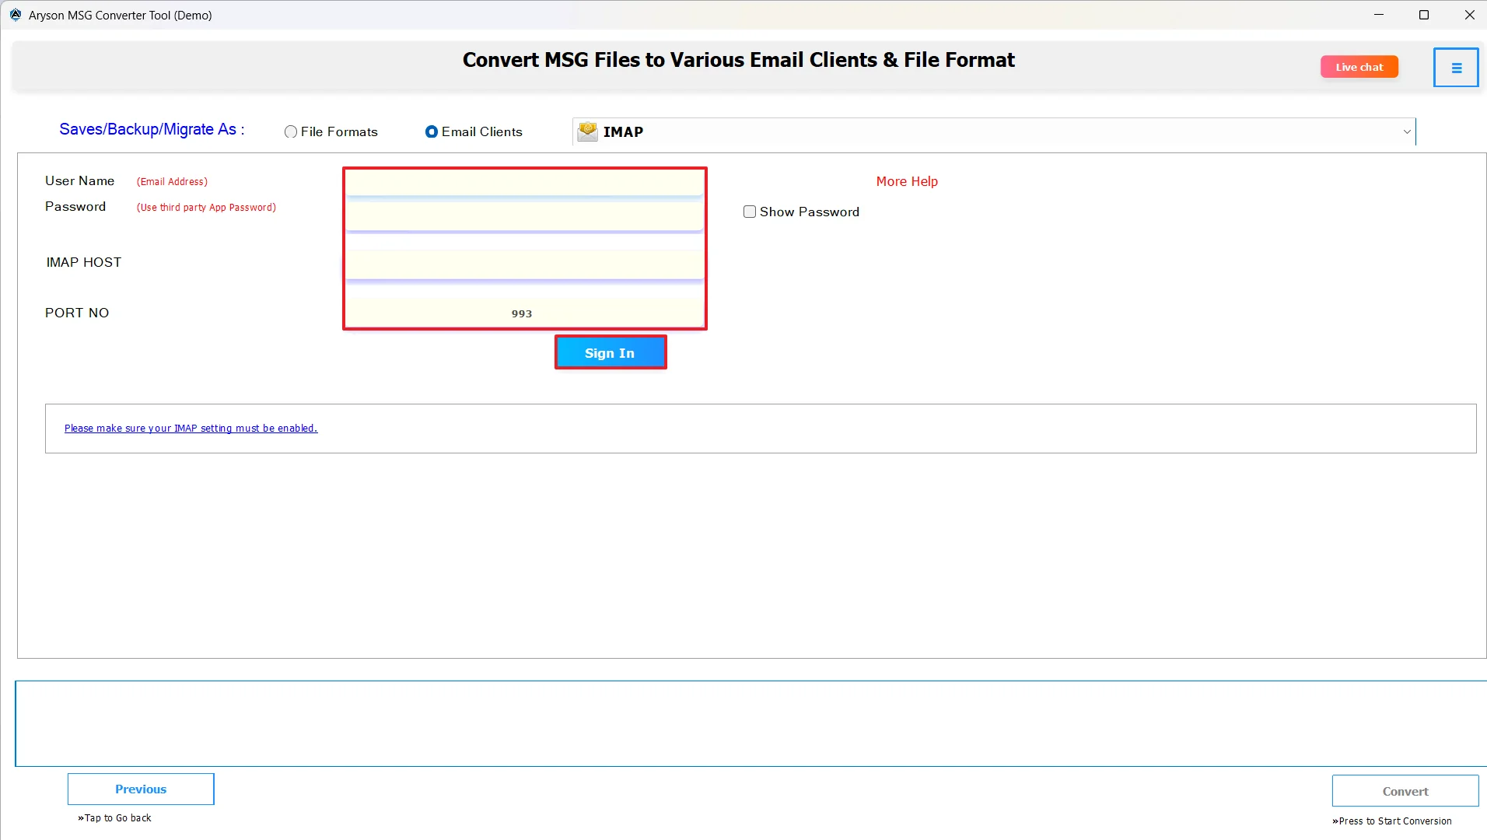Click the More Help text
1487x840 pixels.
(x=907, y=181)
